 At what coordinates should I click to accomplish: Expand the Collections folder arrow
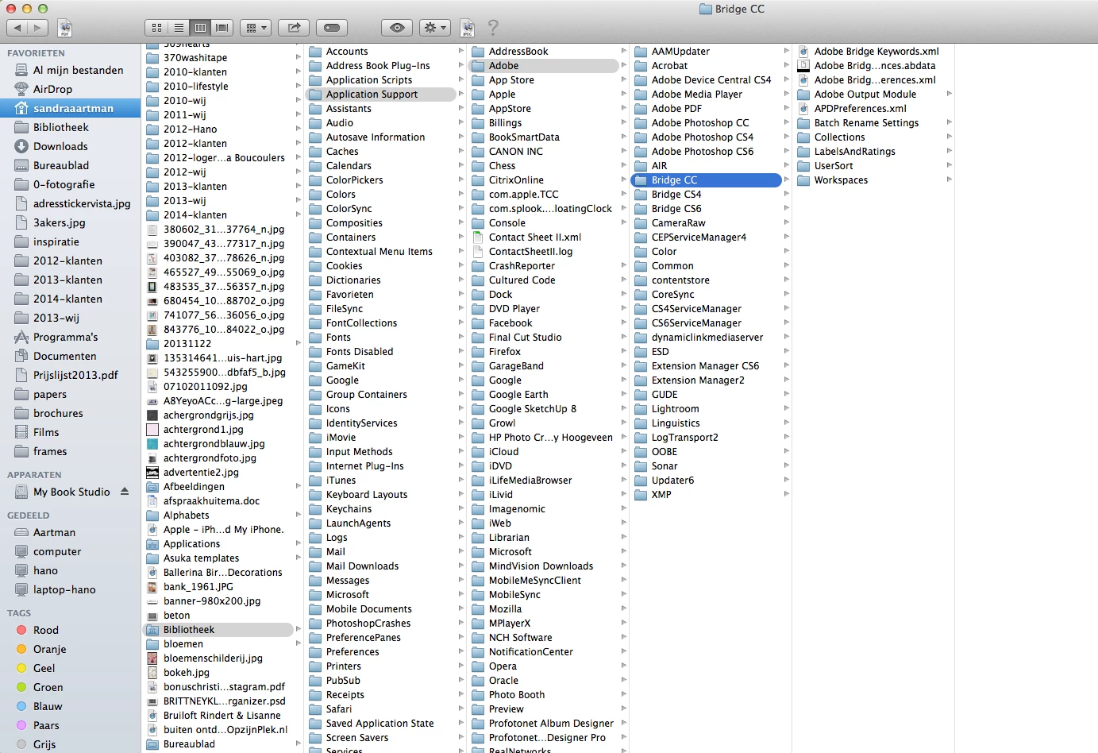pyautogui.click(x=950, y=137)
